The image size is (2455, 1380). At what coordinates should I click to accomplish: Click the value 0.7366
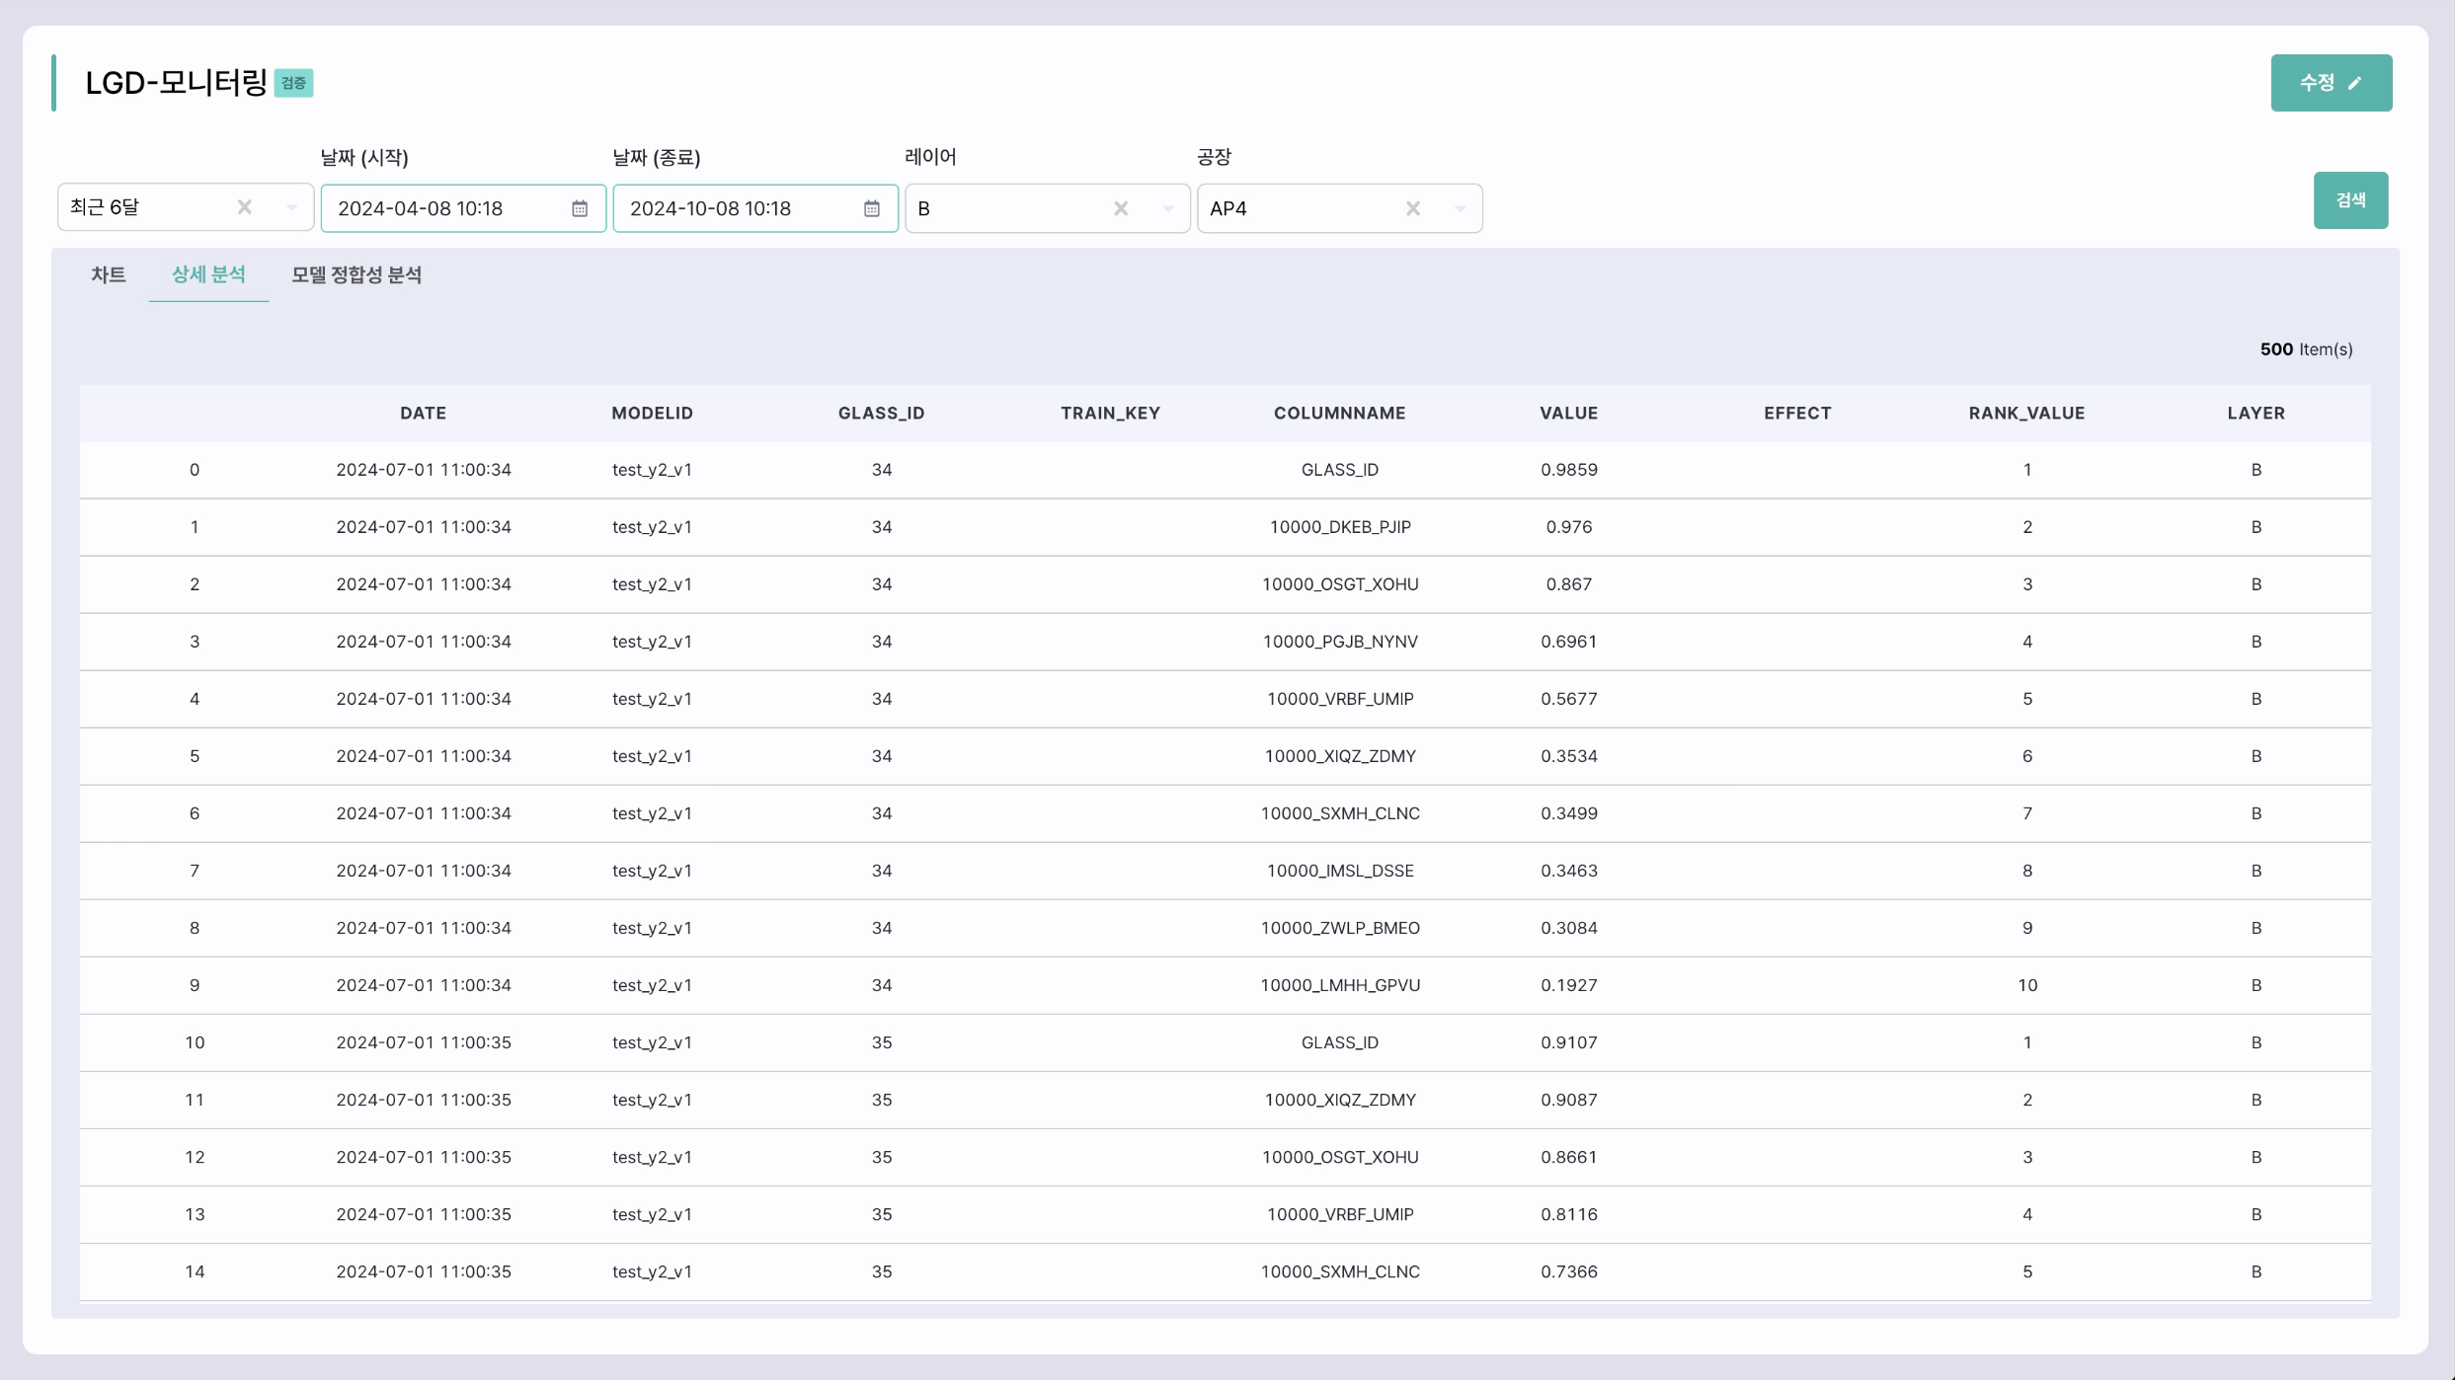coord(1568,1270)
